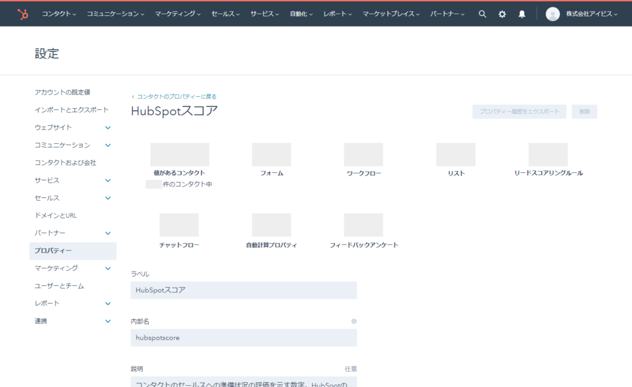Click the リスト usage tile
The width and height of the screenshot is (632, 387).
tap(456, 160)
